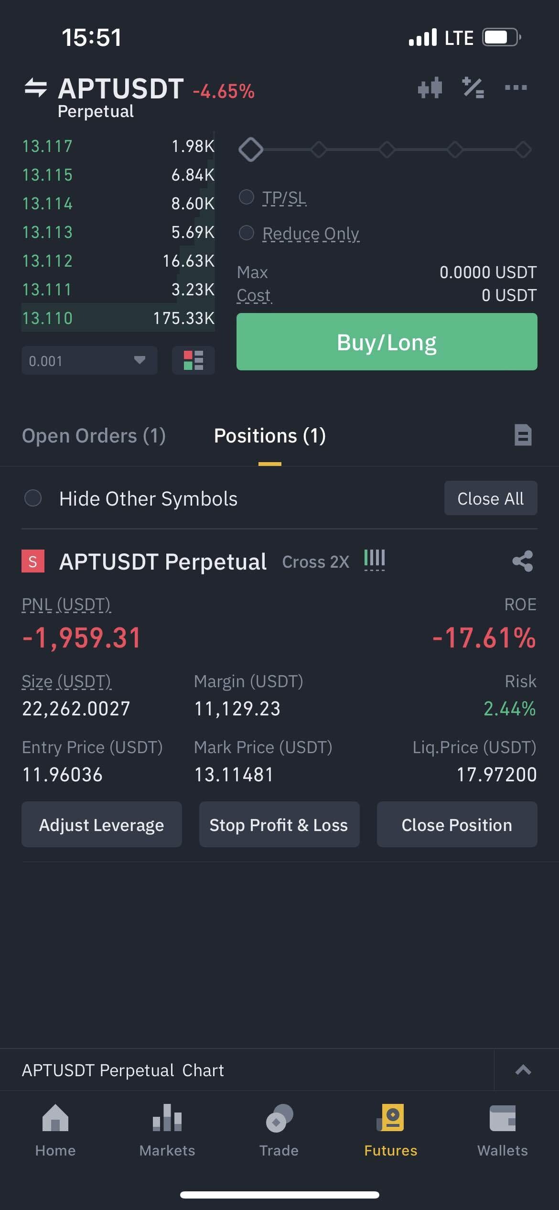Click the Close Position button

point(457,825)
